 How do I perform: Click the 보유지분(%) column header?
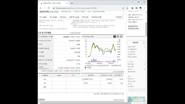point(118,75)
